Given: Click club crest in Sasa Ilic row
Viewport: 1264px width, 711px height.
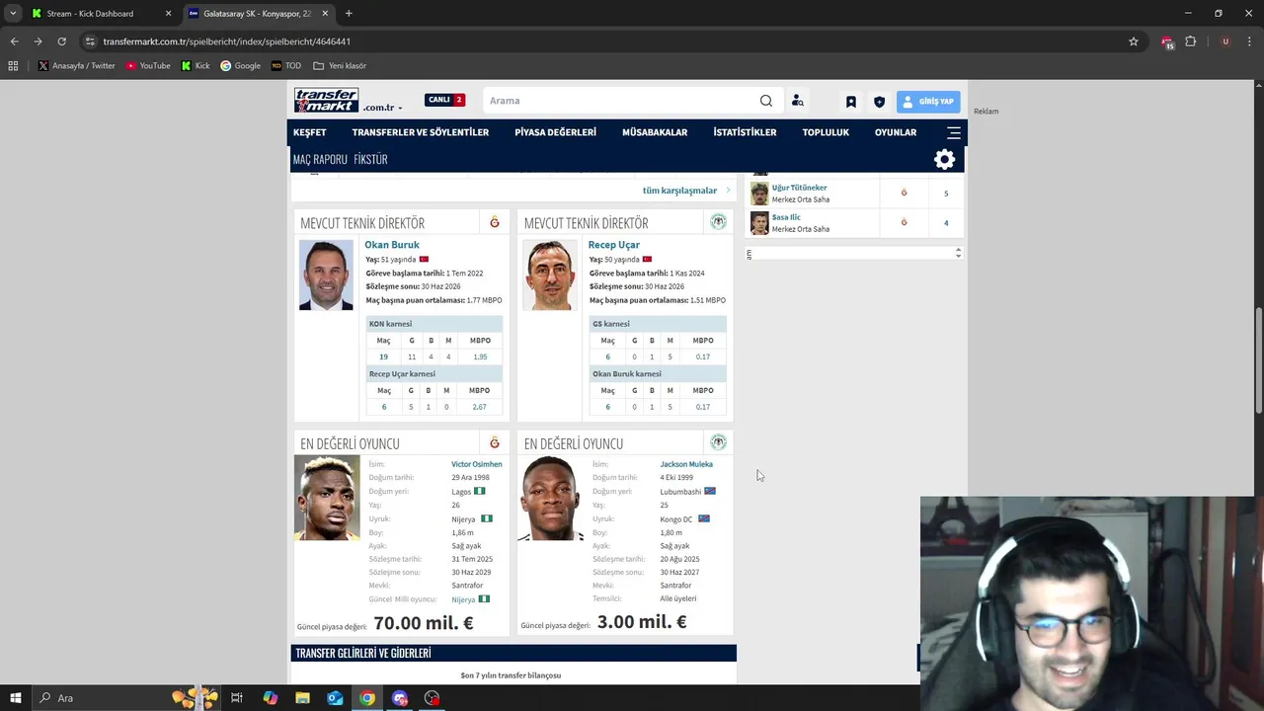Looking at the screenshot, I should pos(904,222).
